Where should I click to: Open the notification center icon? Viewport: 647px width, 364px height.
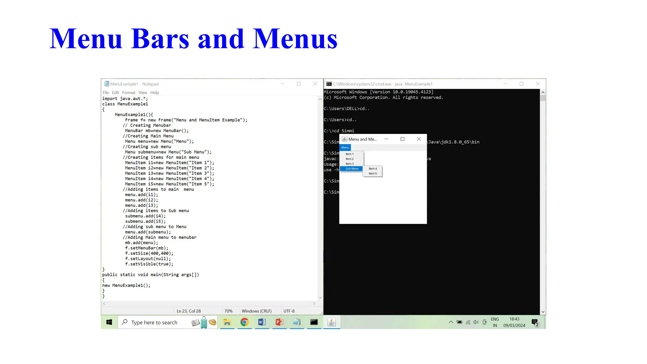pos(535,323)
